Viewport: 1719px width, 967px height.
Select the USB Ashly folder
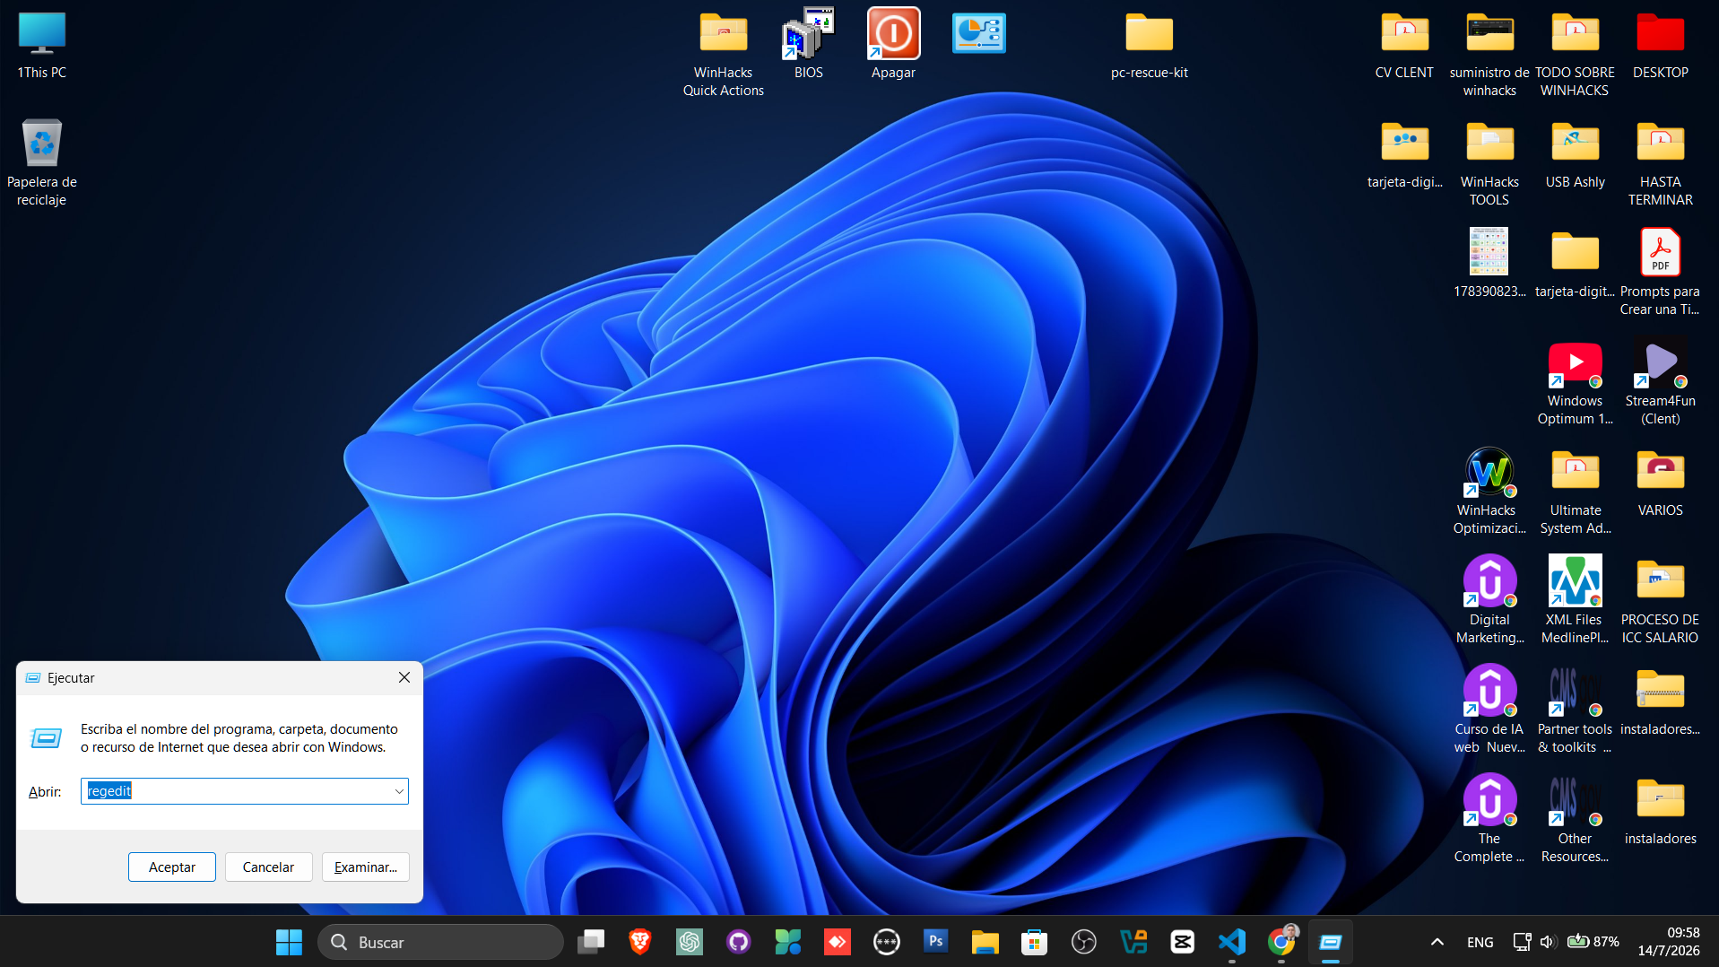click(x=1576, y=154)
